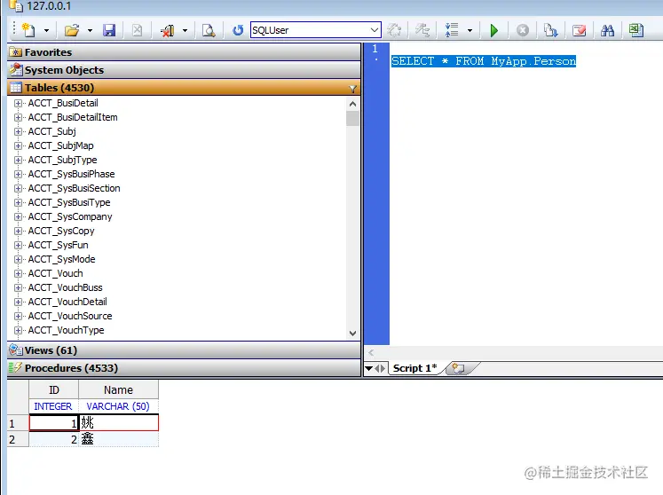Select the Tables (4530) panel header
The height and width of the screenshot is (495, 663).
click(x=184, y=88)
